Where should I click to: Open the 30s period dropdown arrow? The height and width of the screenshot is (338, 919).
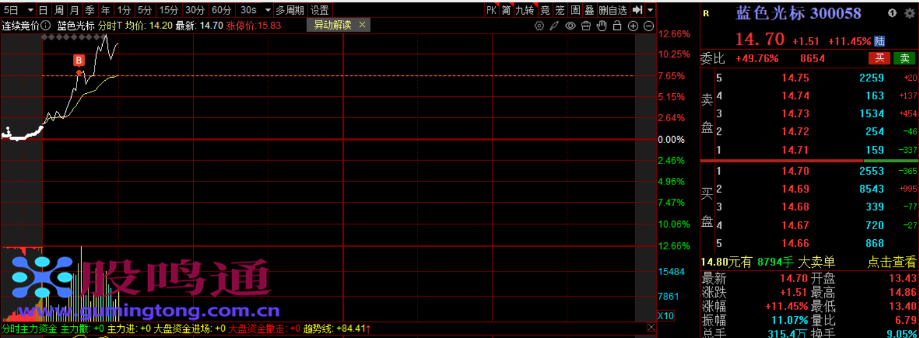[x=267, y=10]
